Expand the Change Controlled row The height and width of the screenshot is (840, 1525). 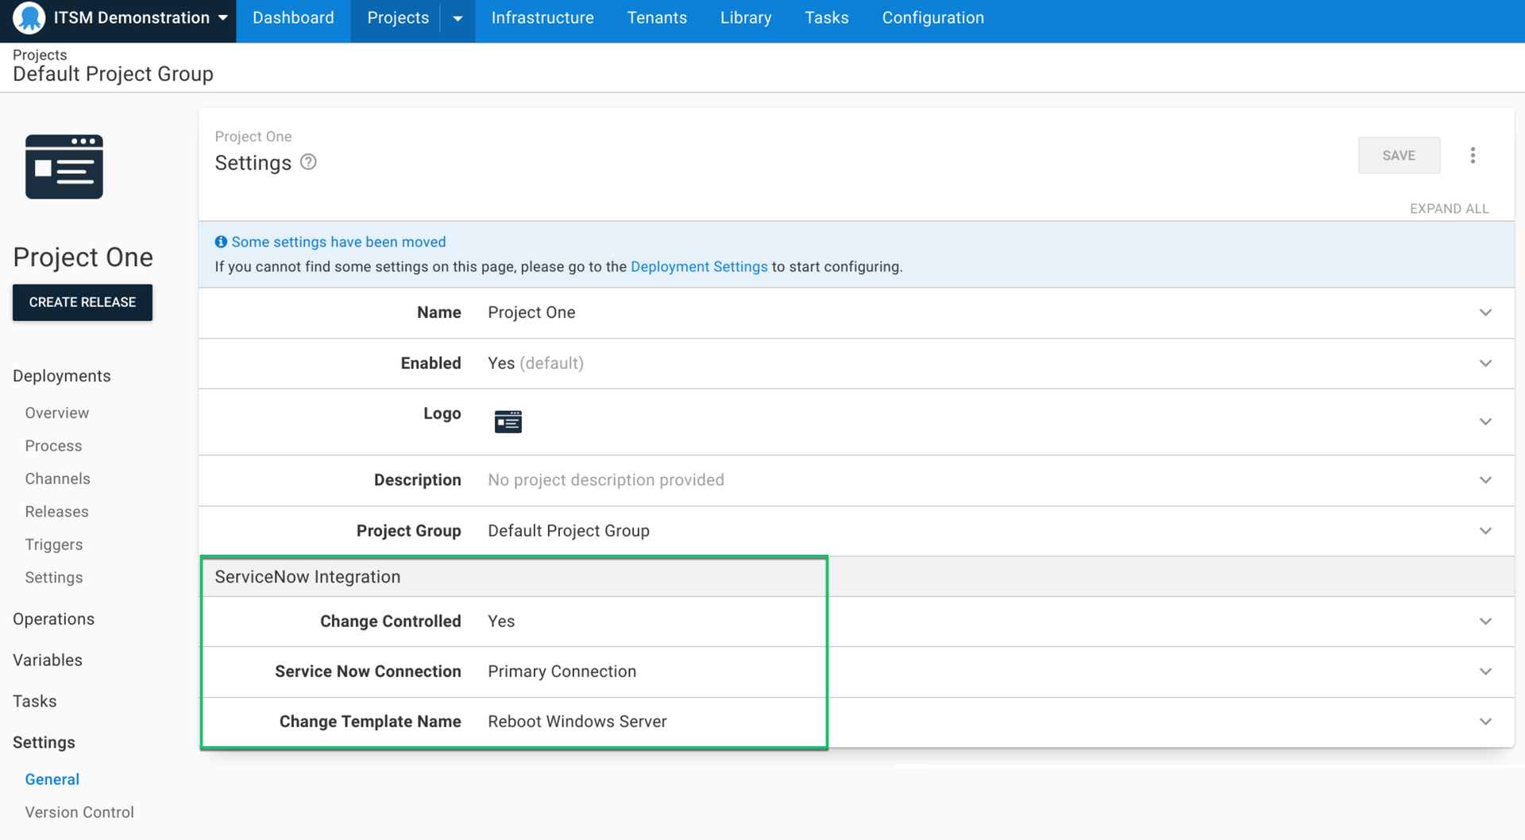[1485, 621]
